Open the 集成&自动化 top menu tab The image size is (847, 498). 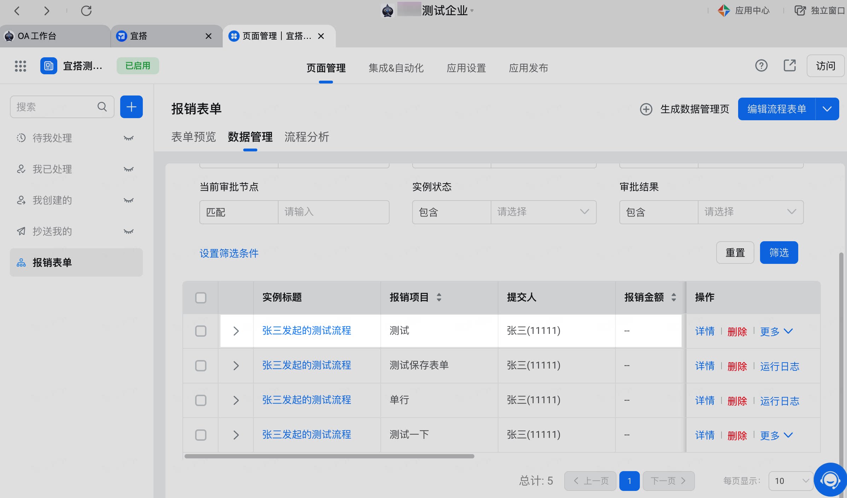click(396, 68)
